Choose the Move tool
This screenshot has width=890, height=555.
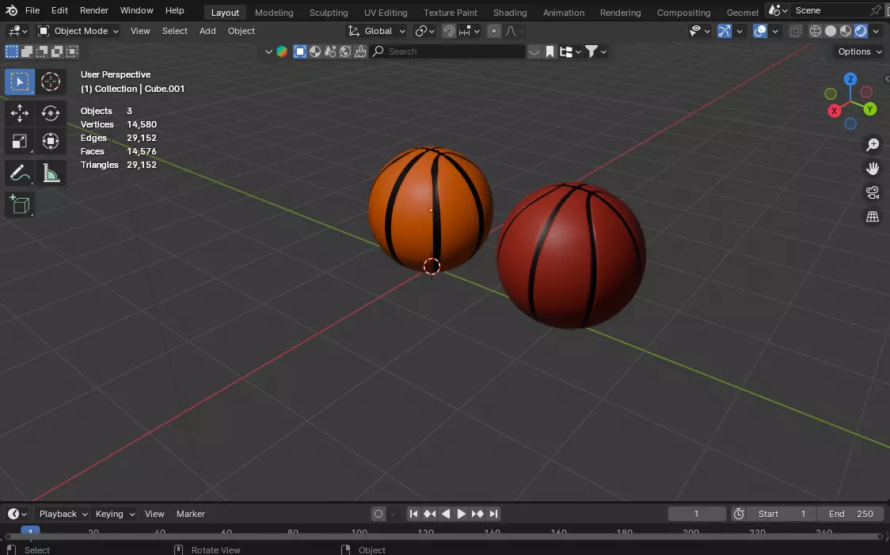(19, 112)
